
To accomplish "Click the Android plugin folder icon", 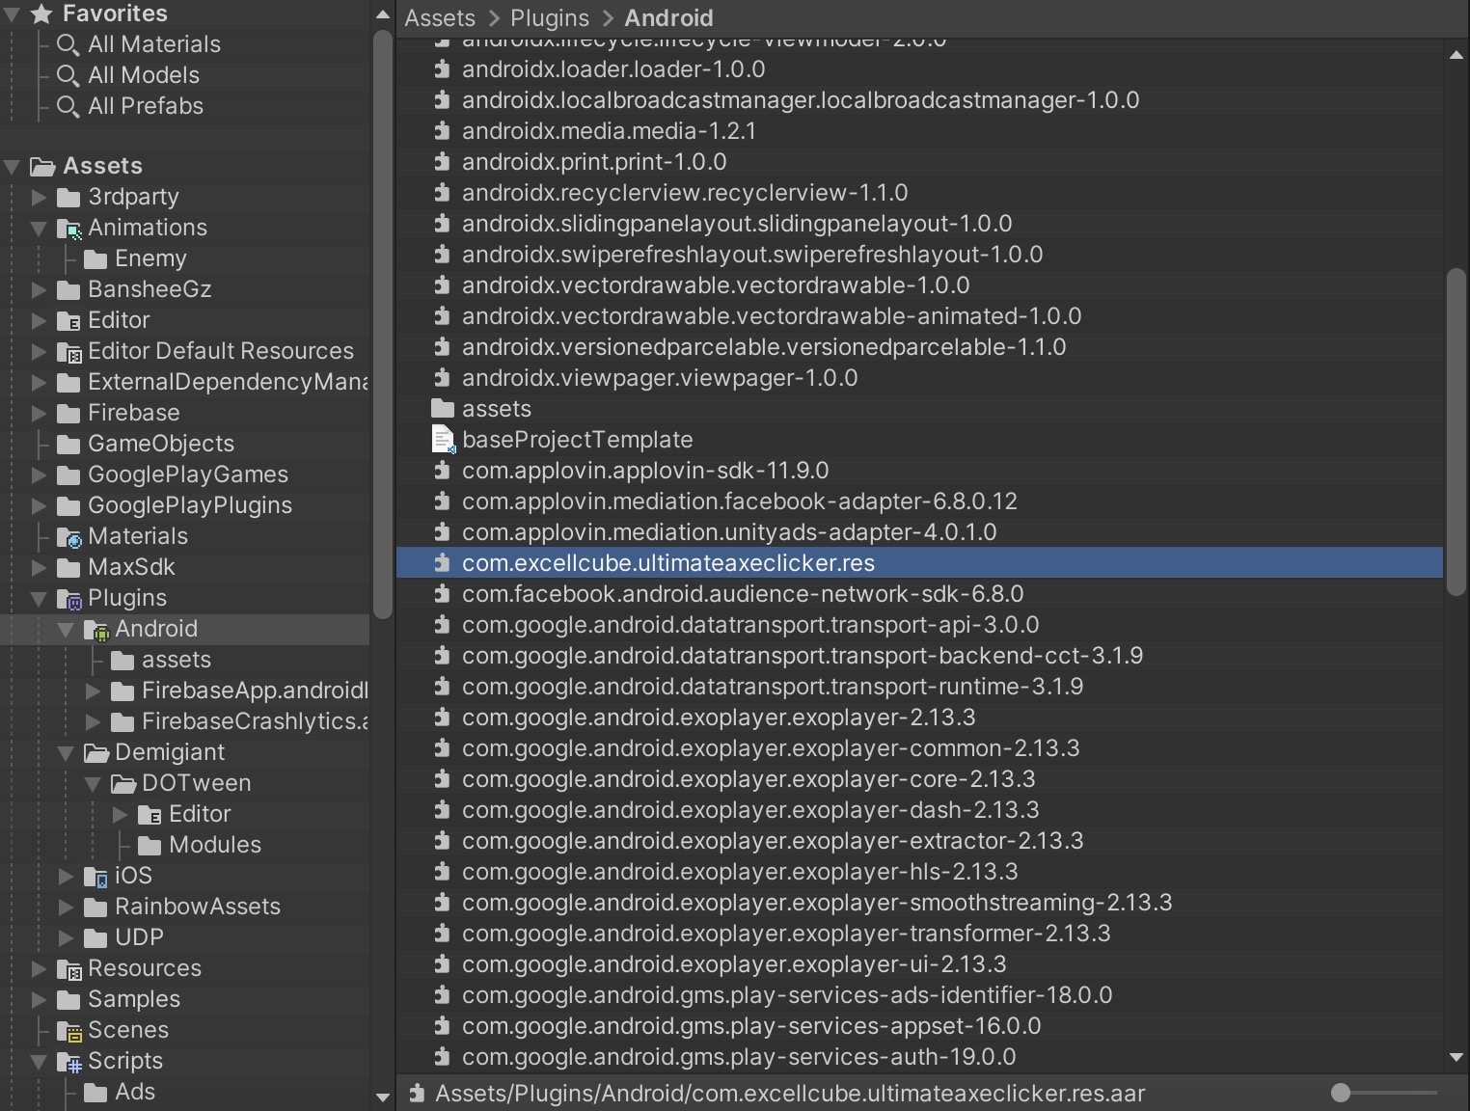I will coord(96,630).
